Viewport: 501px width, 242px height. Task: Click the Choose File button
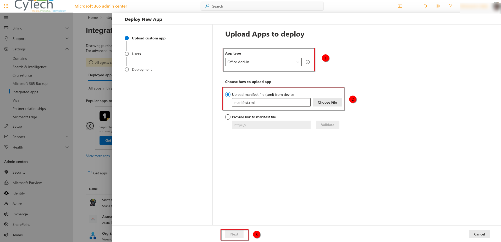[327, 102]
